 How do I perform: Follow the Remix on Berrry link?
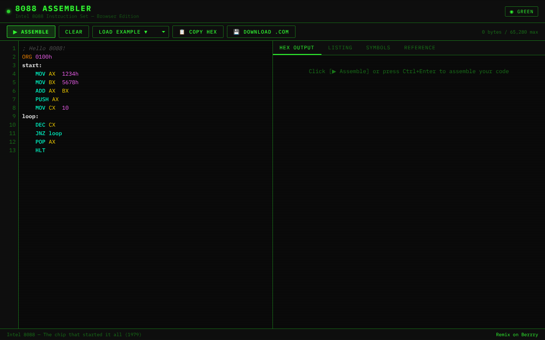coord(517,334)
